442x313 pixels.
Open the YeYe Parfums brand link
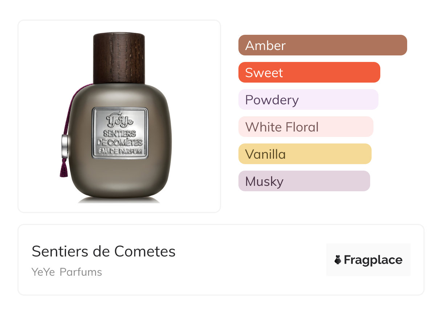[x=67, y=272]
